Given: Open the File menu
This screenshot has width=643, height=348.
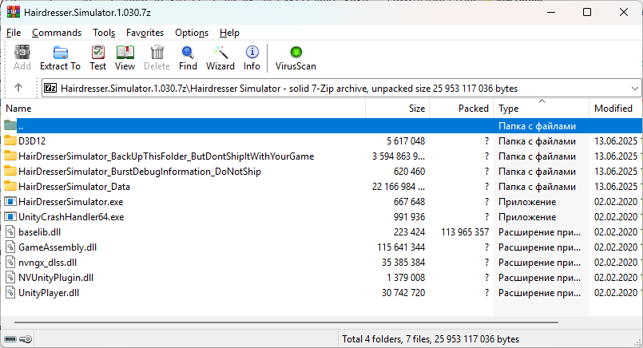Looking at the screenshot, I should pos(14,33).
